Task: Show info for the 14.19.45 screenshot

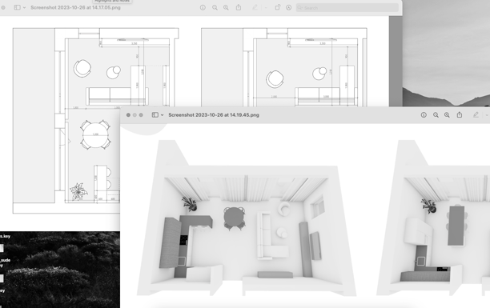Action: (x=424, y=115)
